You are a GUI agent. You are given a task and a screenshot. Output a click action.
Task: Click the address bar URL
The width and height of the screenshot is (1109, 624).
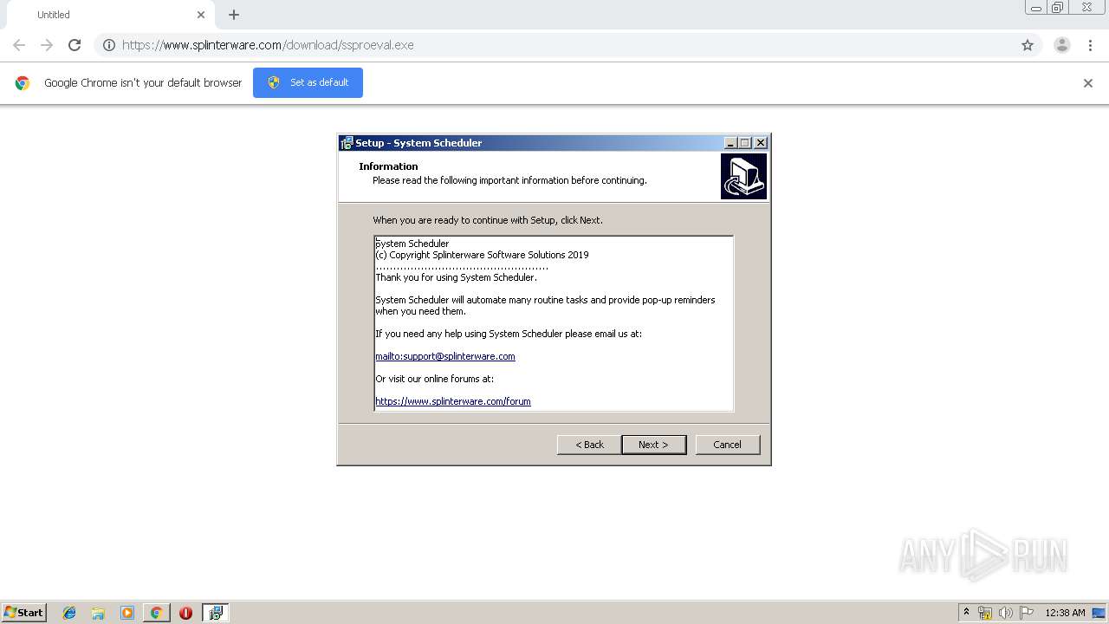[x=268, y=45]
